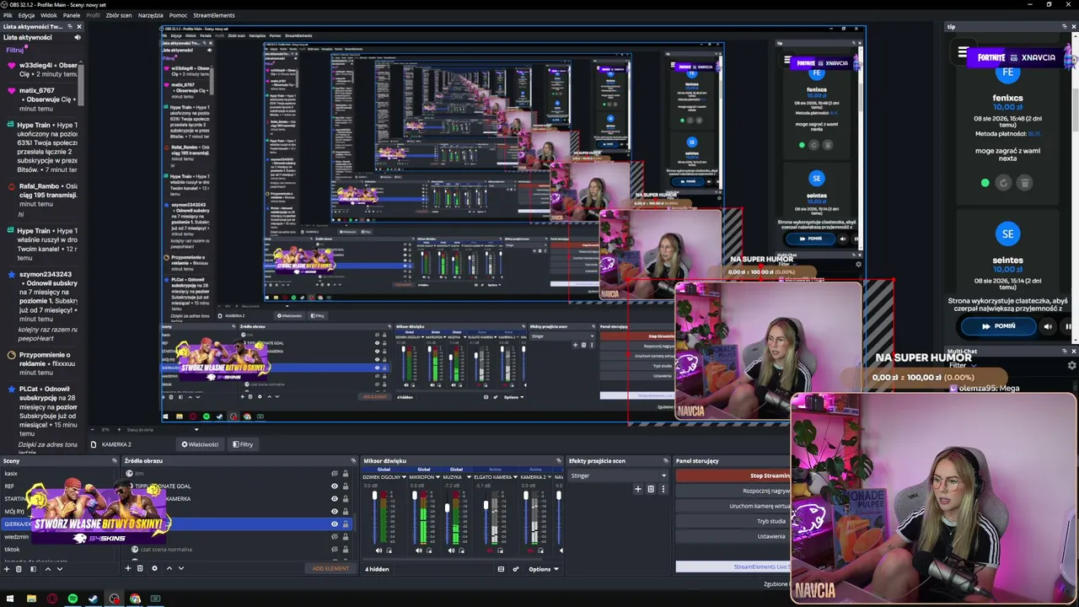The height and width of the screenshot is (607, 1079).
Task: Move the selected source up
Action: [x=169, y=568]
